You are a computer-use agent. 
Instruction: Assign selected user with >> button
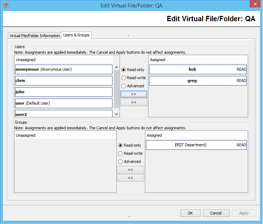point(134,94)
